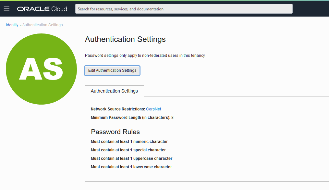The height and width of the screenshot is (190, 329).
Task: Select the lowercase character rule text
Action: [x=131, y=167]
